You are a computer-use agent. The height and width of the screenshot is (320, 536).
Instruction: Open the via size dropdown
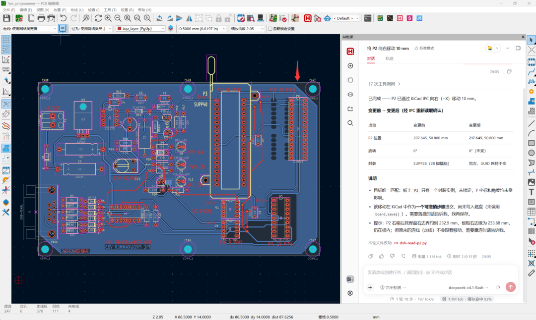pos(91,29)
